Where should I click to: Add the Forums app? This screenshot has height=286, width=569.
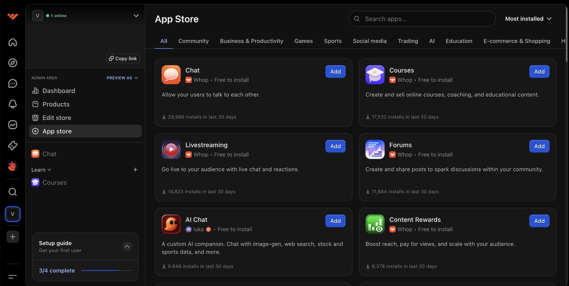click(x=539, y=146)
